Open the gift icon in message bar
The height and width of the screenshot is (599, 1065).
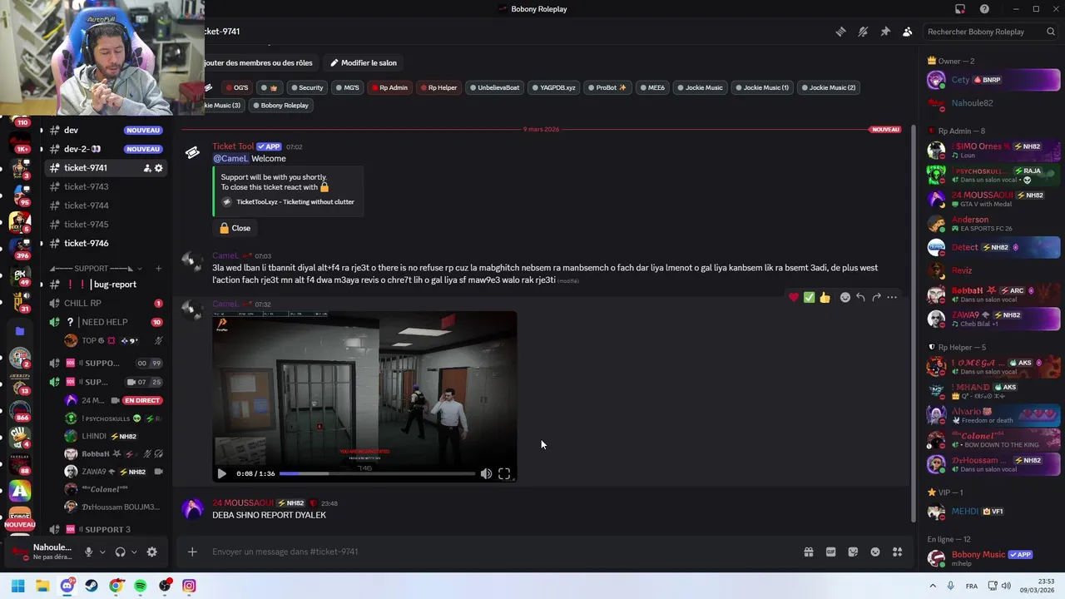click(808, 552)
